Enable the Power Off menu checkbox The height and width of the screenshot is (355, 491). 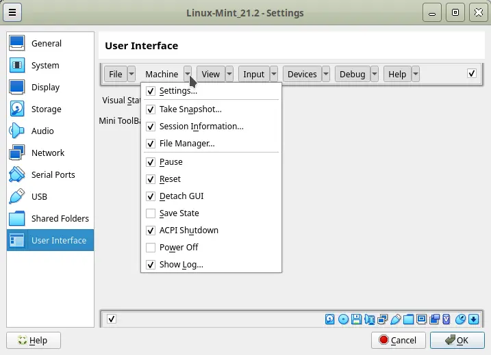tap(151, 248)
